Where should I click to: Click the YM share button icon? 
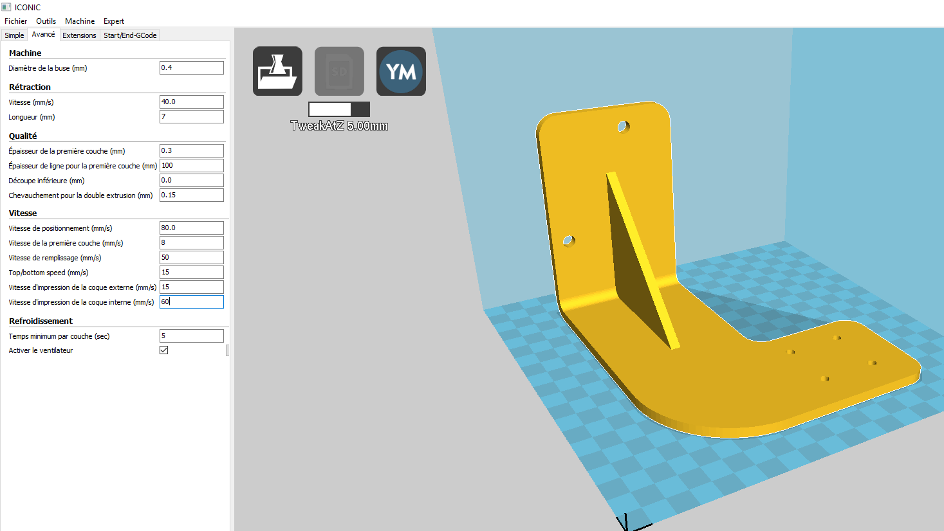[401, 71]
